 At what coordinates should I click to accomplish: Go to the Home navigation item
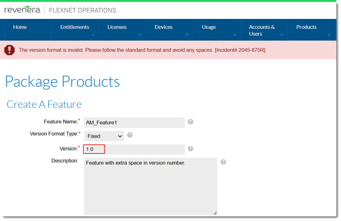20,27
